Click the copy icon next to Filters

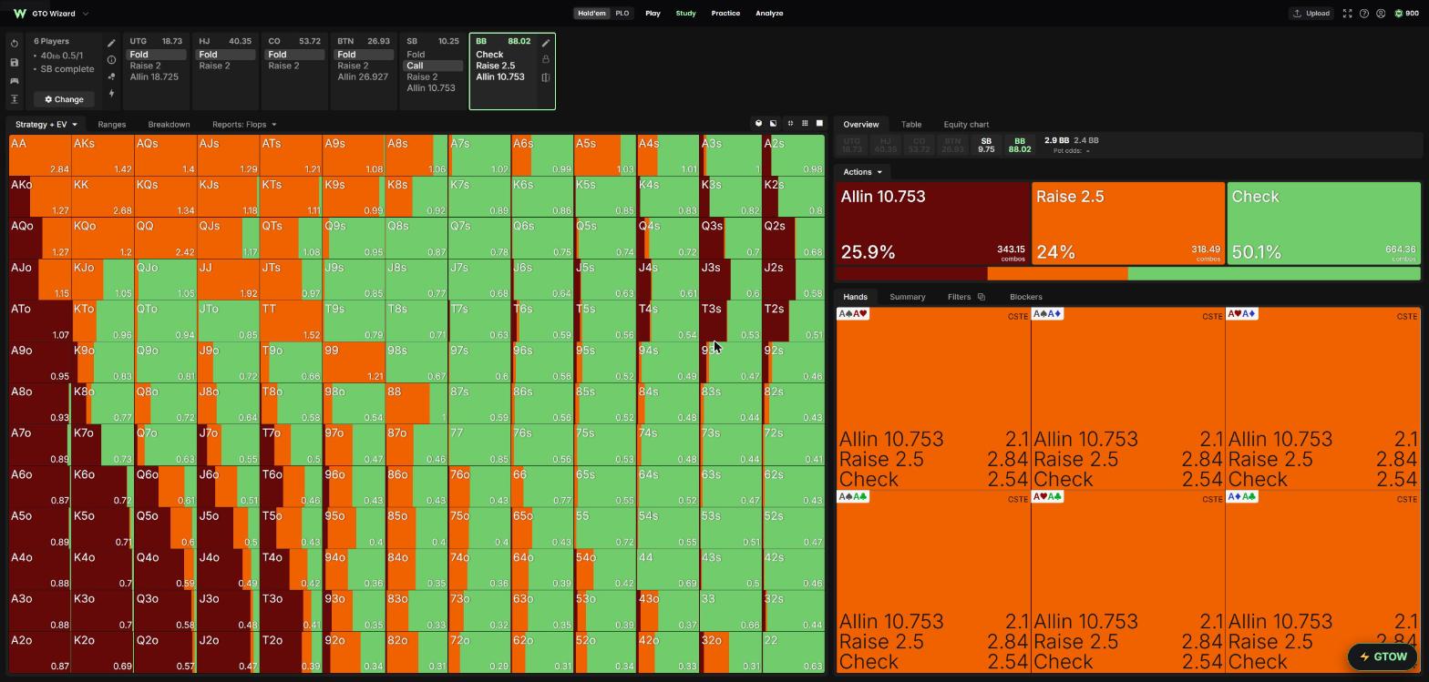(981, 297)
